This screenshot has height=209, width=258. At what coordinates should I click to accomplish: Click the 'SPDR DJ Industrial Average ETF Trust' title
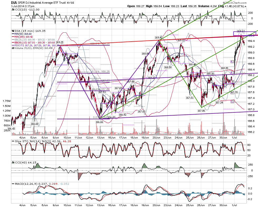pyautogui.click(x=42, y=3)
